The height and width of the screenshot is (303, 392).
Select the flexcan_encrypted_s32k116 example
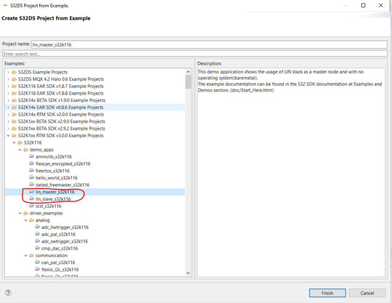coord(63,164)
